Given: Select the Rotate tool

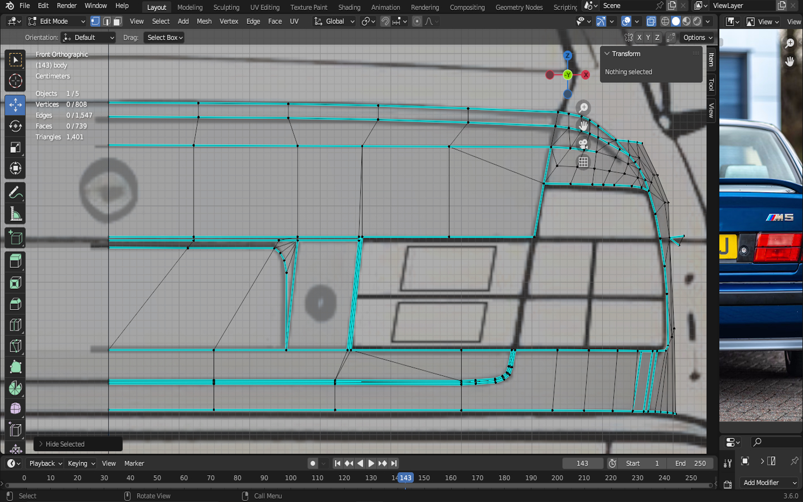Looking at the screenshot, I should click(x=15, y=126).
